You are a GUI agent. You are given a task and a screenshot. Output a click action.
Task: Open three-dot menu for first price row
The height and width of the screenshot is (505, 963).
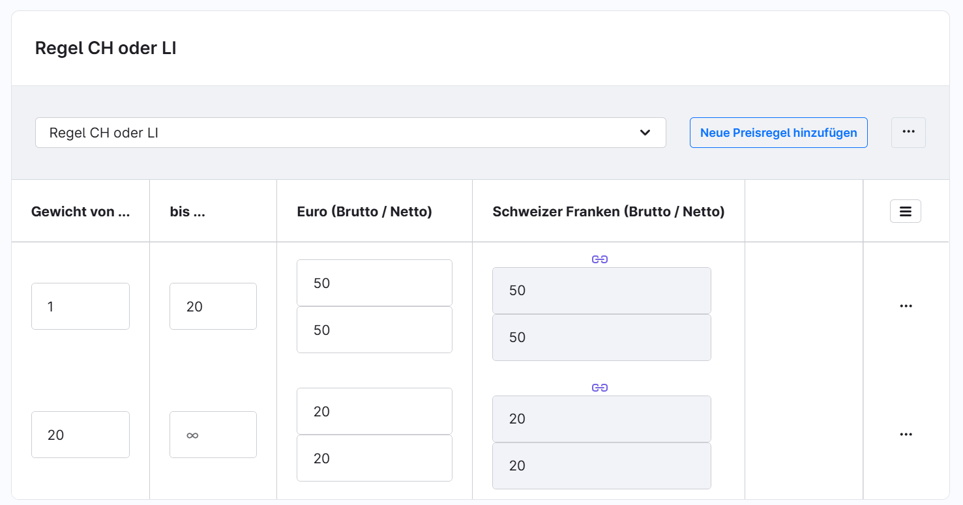(x=906, y=306)
